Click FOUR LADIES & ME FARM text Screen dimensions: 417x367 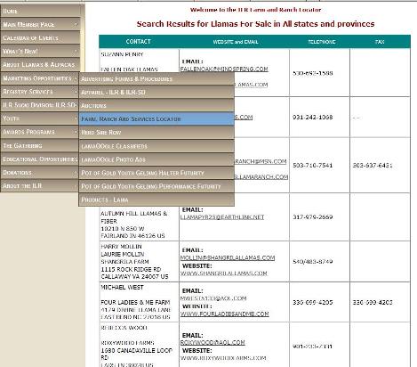[x=135, y=302]
